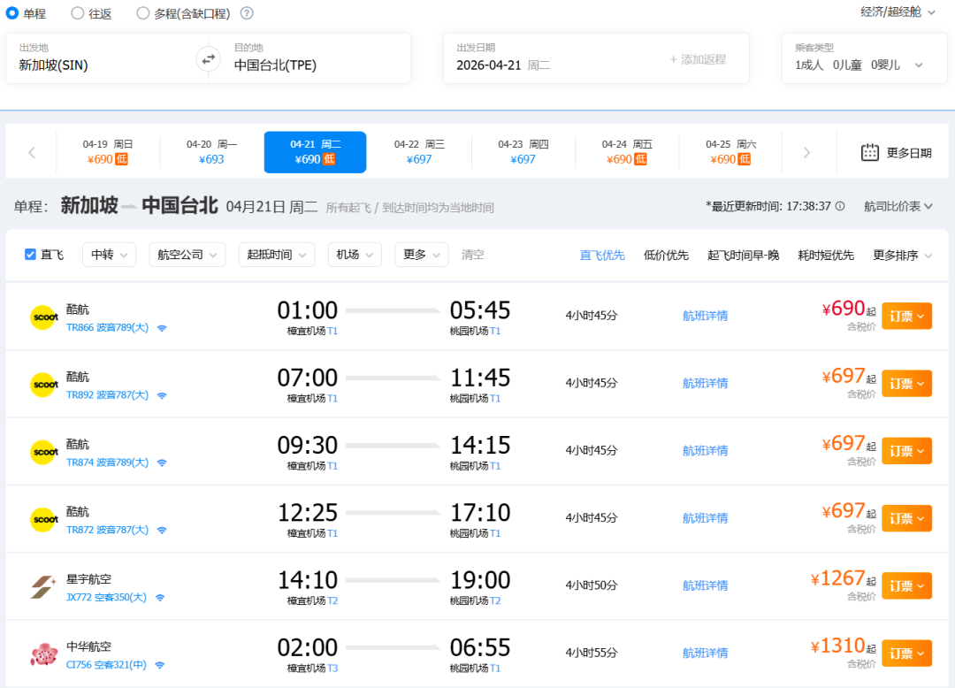Select the round-trip (往返) radio button
Image resolution: width=955 pixels, height=688 pixels.
coord(78,13)
